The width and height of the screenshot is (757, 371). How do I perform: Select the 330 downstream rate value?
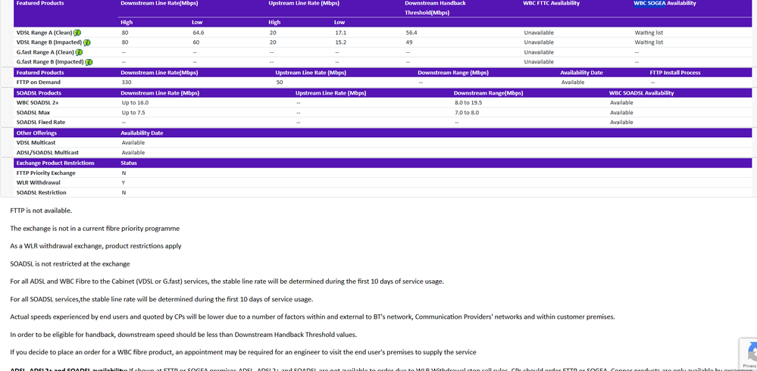click(x=127, y=83)
